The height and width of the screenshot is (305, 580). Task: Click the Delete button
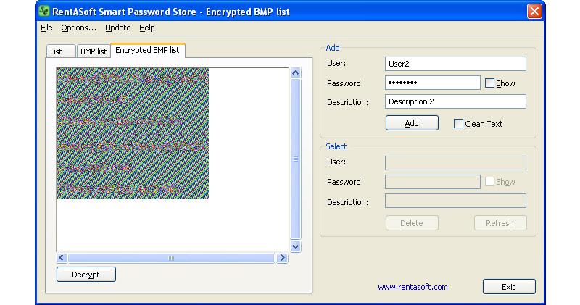point(412,223)
